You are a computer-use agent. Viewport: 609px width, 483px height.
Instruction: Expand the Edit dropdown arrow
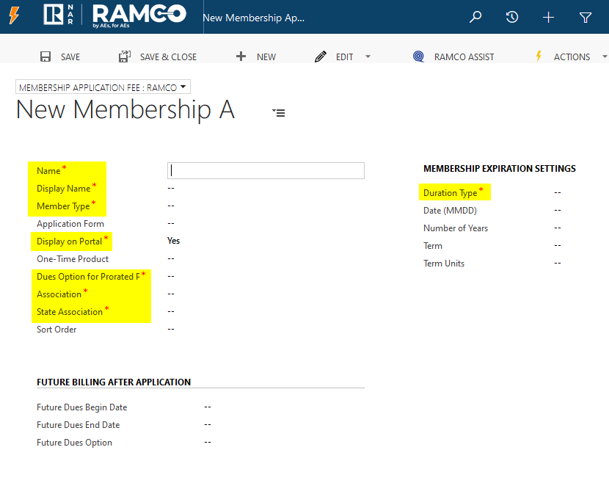(368, 57)
